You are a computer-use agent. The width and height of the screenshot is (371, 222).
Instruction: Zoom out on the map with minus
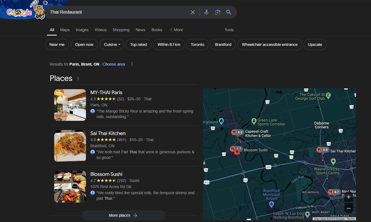point(349,208)
